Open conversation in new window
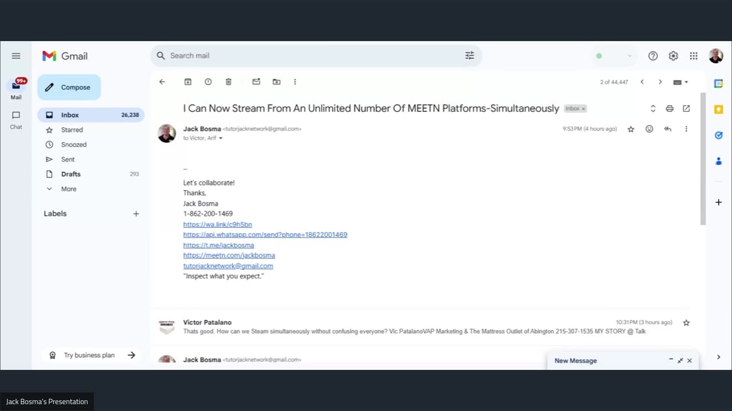Image resolution: width=732 pixels, height=411 pixels. pyautogui.click(x=686, y=108)
